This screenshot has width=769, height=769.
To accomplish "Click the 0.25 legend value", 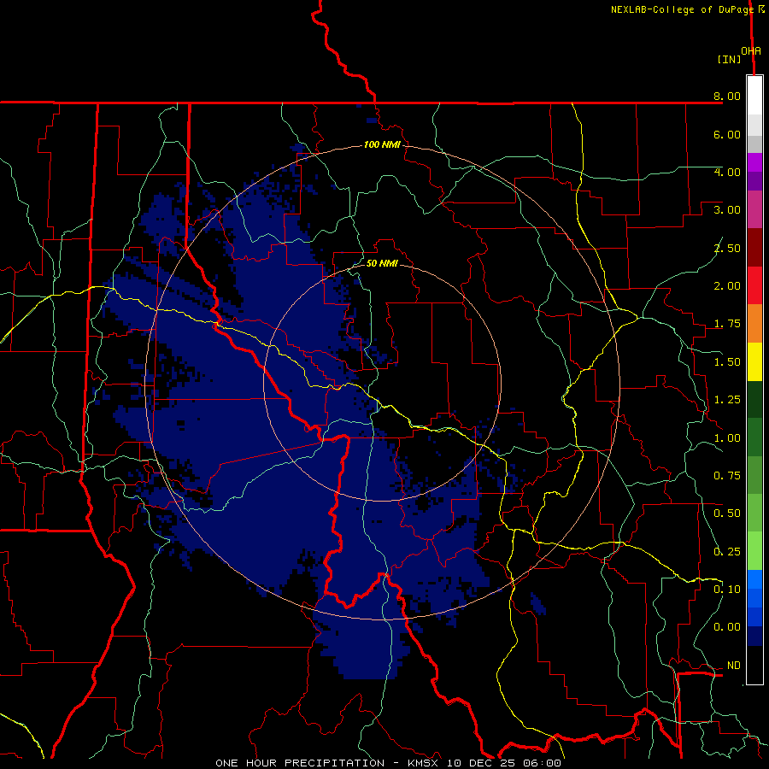I will tap(727, 552).
